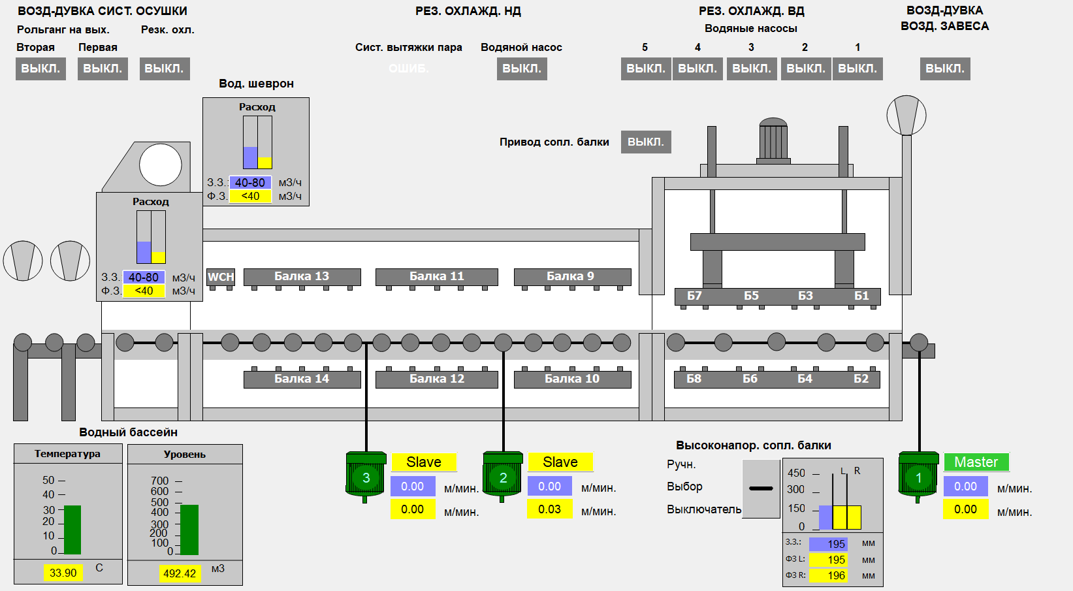Click the leftmost exit roller-table fan icon
The image size is (1073, 591).
[x=23, y=261]
